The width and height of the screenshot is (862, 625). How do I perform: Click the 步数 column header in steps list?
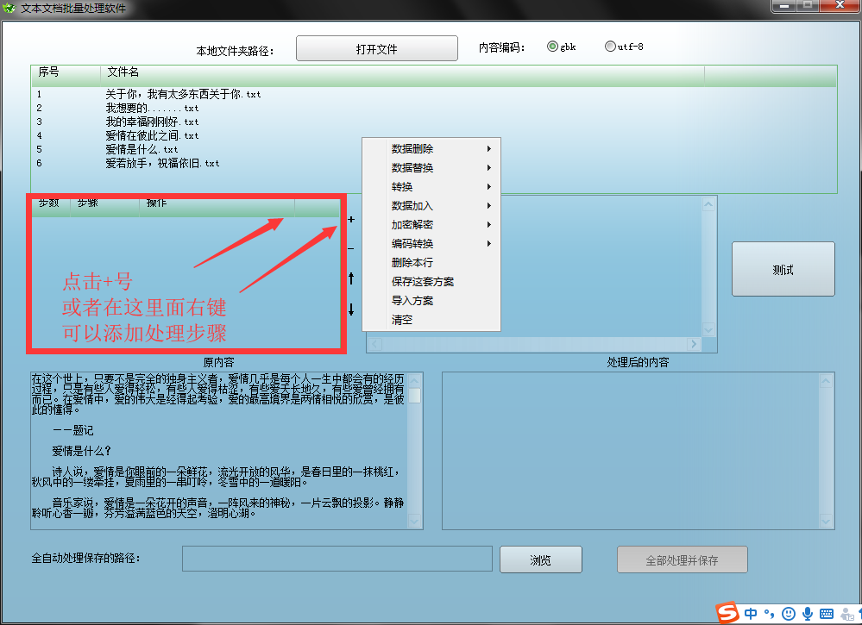(x=51, y=207)
